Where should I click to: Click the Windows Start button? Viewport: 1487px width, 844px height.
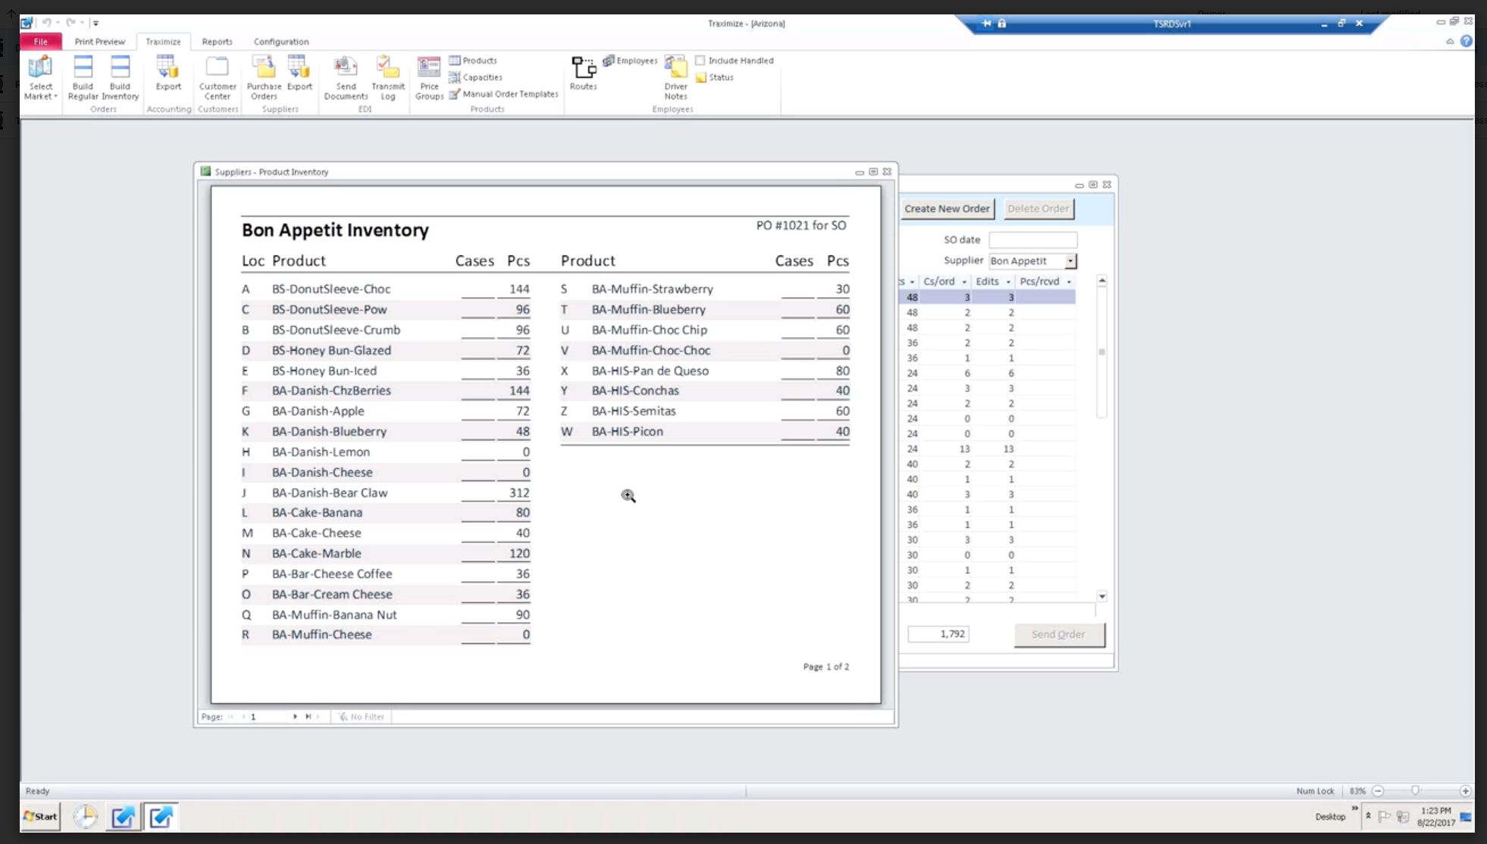click(x=40, y=817)
